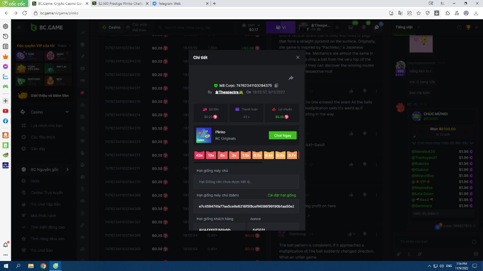Reload the current page
This screenshot has width=483, height=271.
coord(25,13)
